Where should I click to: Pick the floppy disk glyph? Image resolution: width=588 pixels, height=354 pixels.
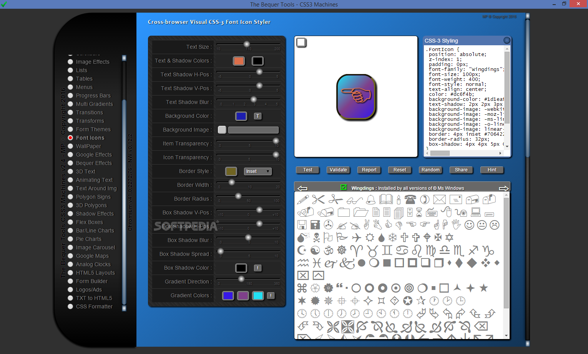tap(302, 225)
